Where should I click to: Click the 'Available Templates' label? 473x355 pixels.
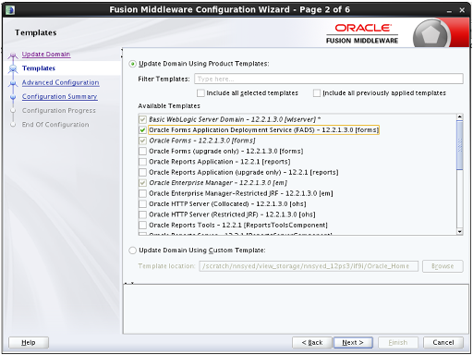click(169, 106)
